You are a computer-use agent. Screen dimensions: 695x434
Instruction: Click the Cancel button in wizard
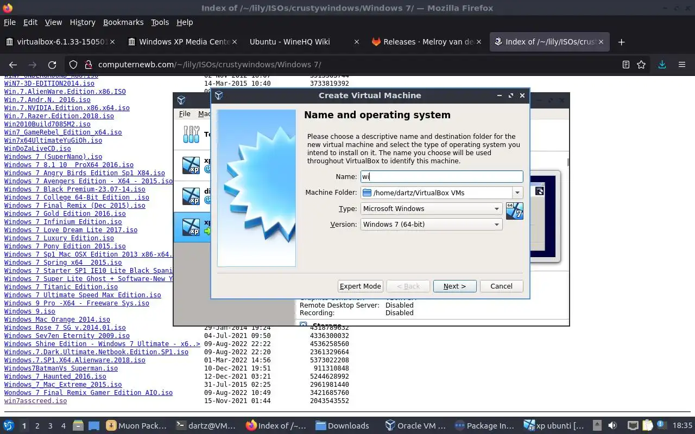501,286
